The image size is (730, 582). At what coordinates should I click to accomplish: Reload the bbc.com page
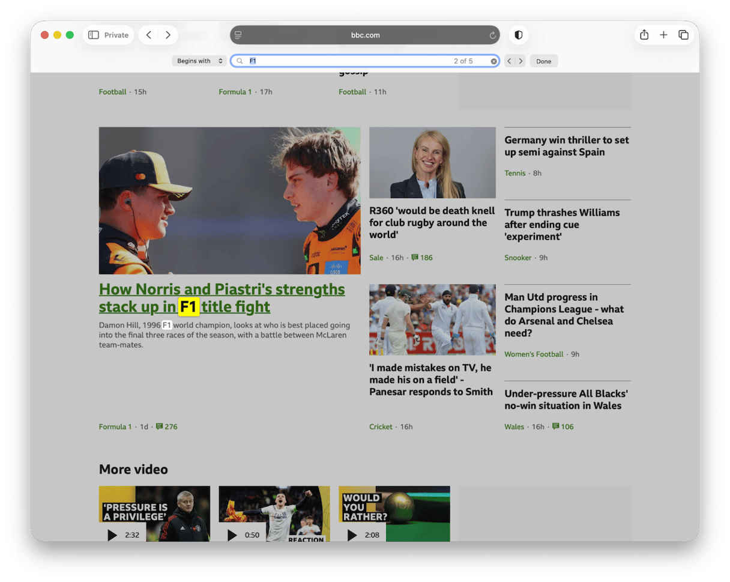pyautogui.click(x=492, y=35)
